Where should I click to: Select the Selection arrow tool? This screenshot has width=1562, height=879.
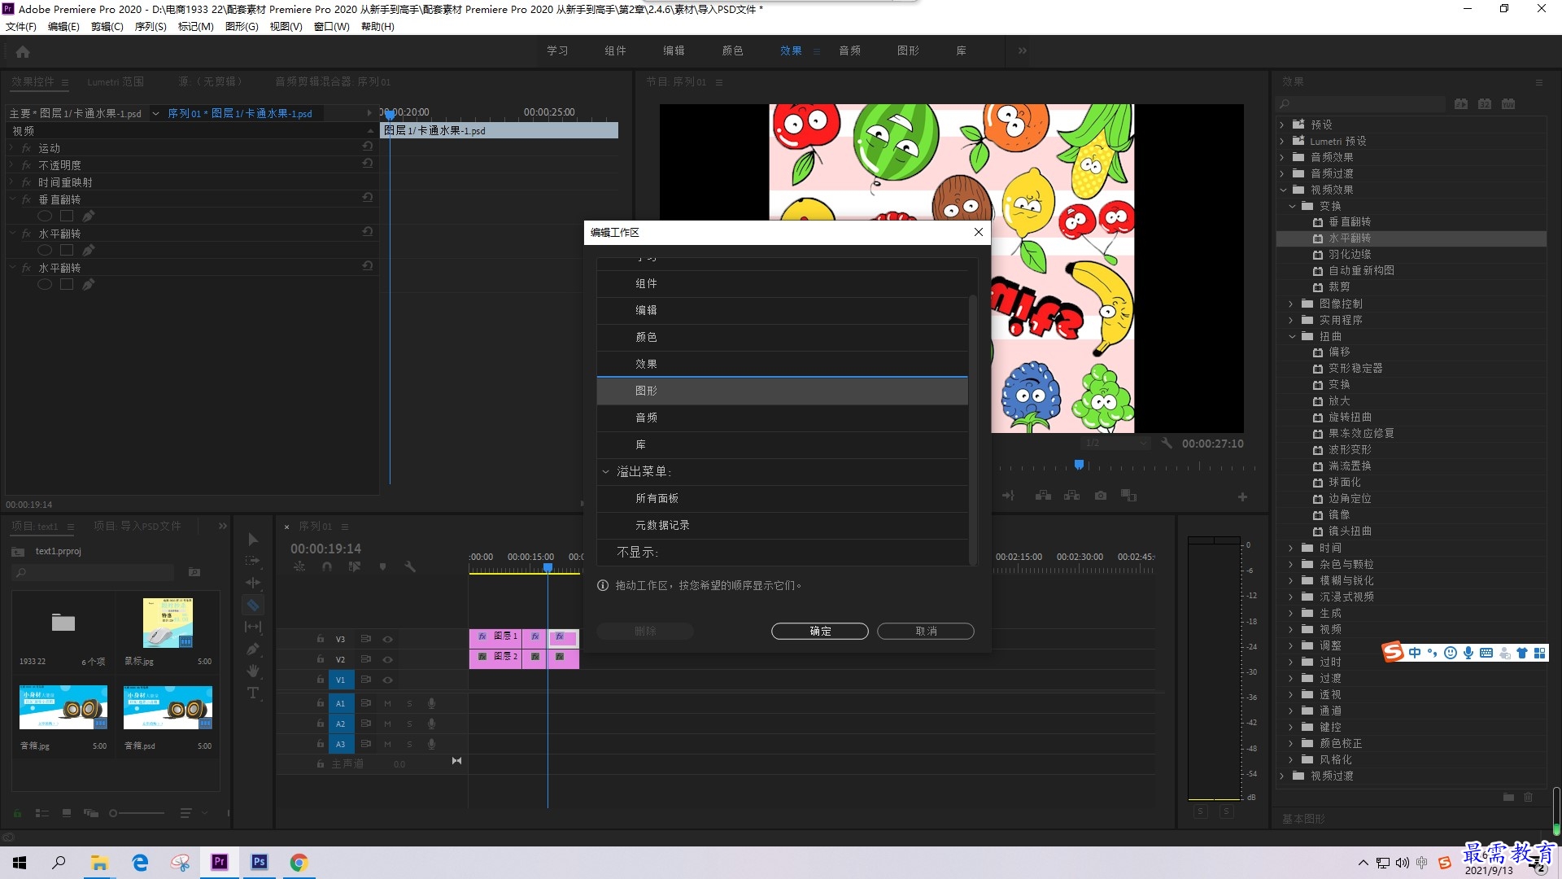253,539
